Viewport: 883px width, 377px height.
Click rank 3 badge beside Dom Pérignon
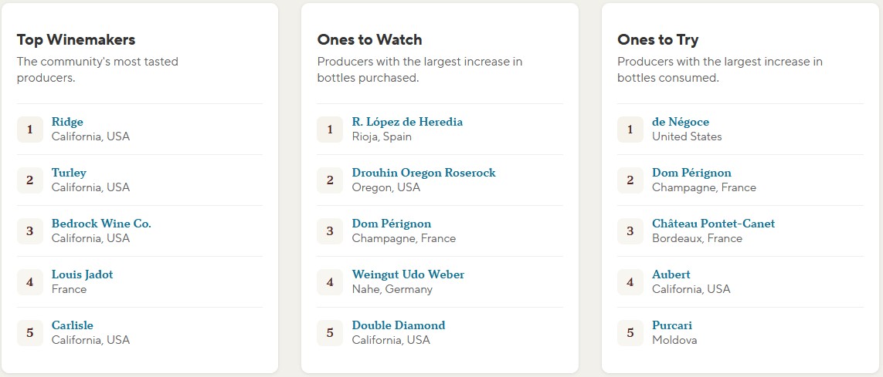point(330,231)
